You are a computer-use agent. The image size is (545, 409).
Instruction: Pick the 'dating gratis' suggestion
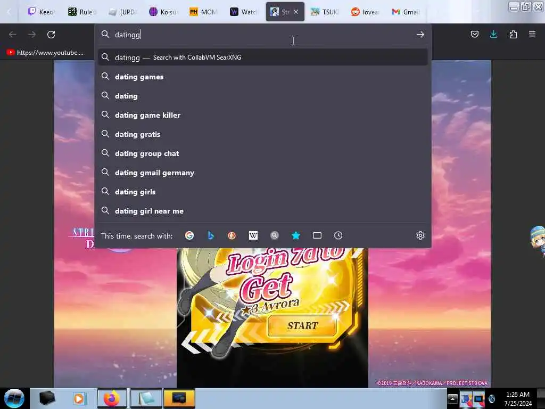(x=263, y=134)
